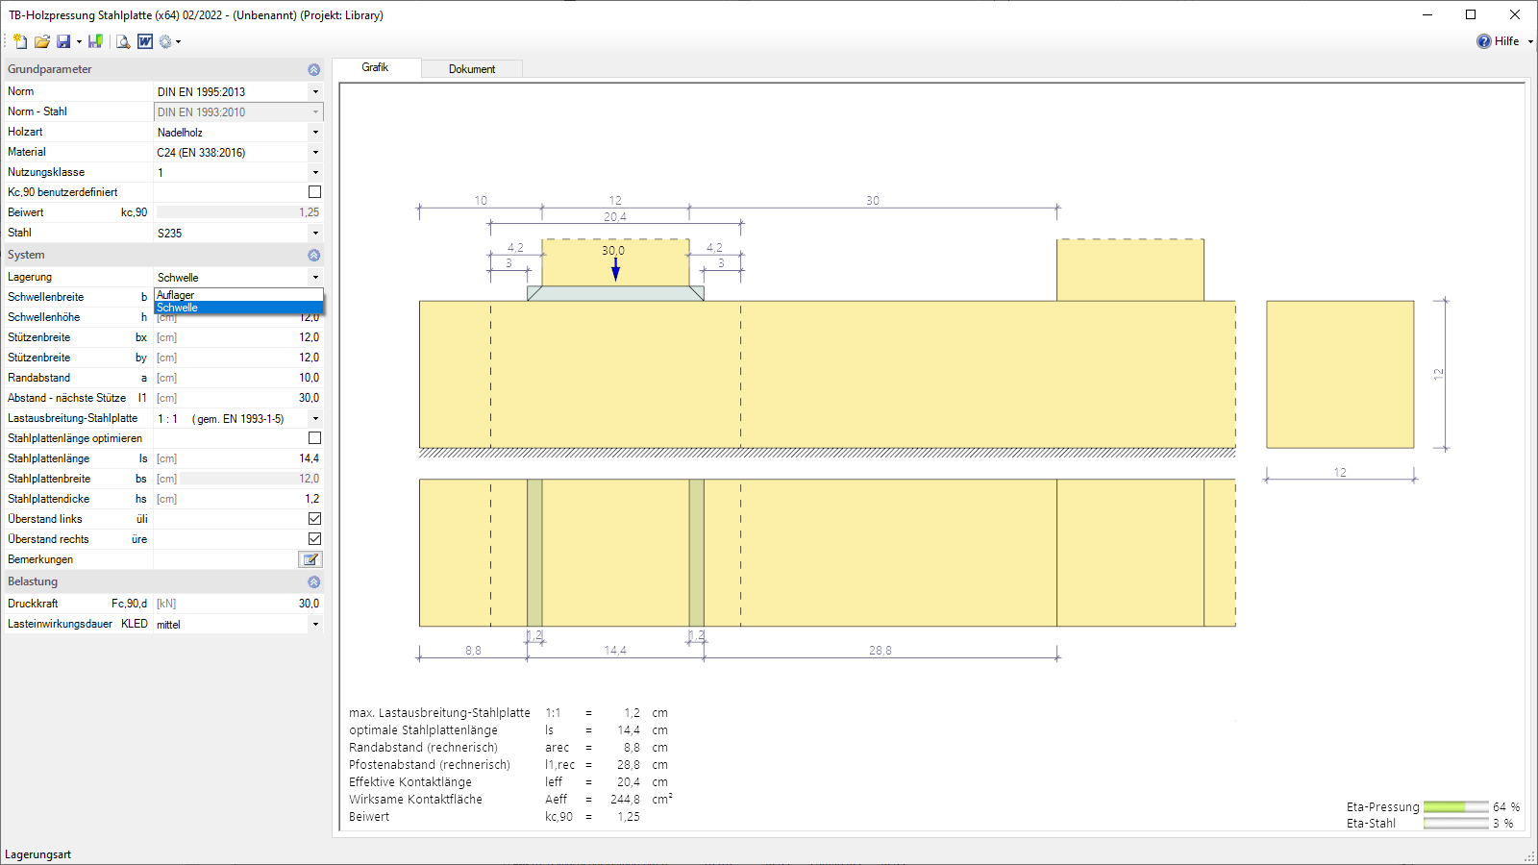1538x865 pixels.
Task: Click the Stahlplattenbreite bs value 12,0
Action: point(238,479)
